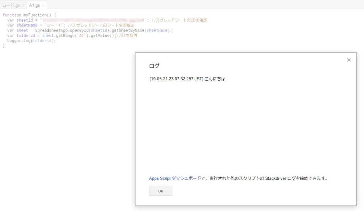Click the var sheetId variable name

[25, 20]
